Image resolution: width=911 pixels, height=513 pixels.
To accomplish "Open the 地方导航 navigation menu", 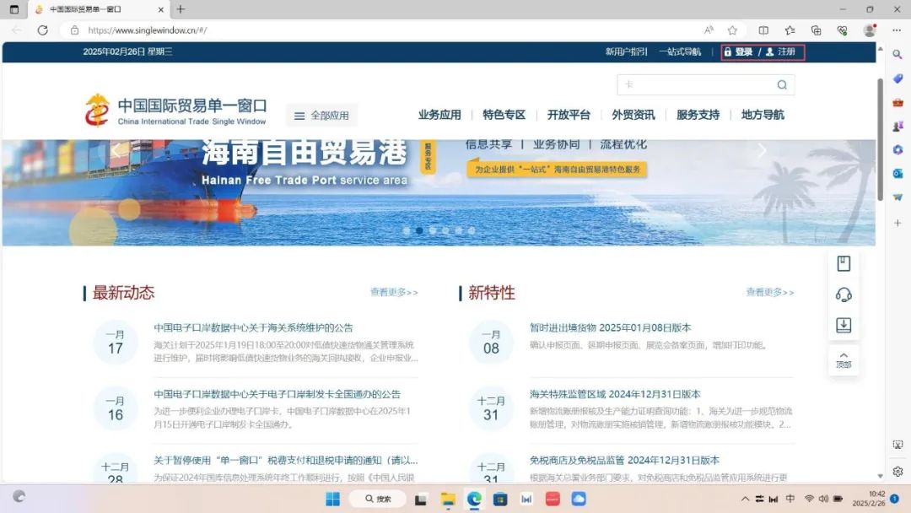I will [763, 115].
